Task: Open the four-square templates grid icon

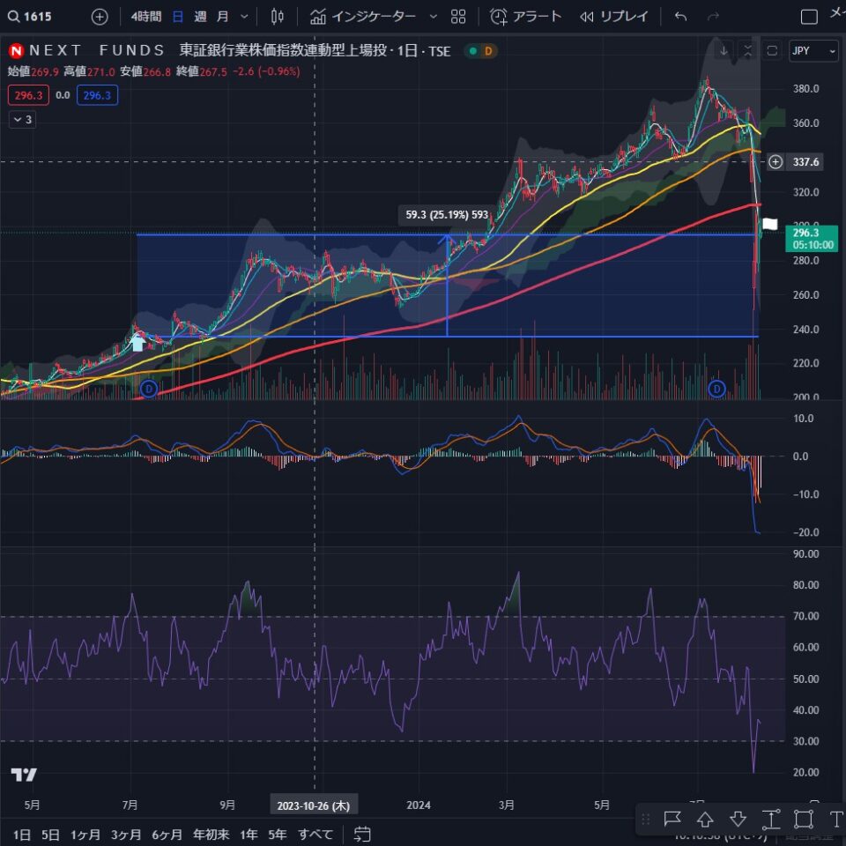Action: (458, 17)
